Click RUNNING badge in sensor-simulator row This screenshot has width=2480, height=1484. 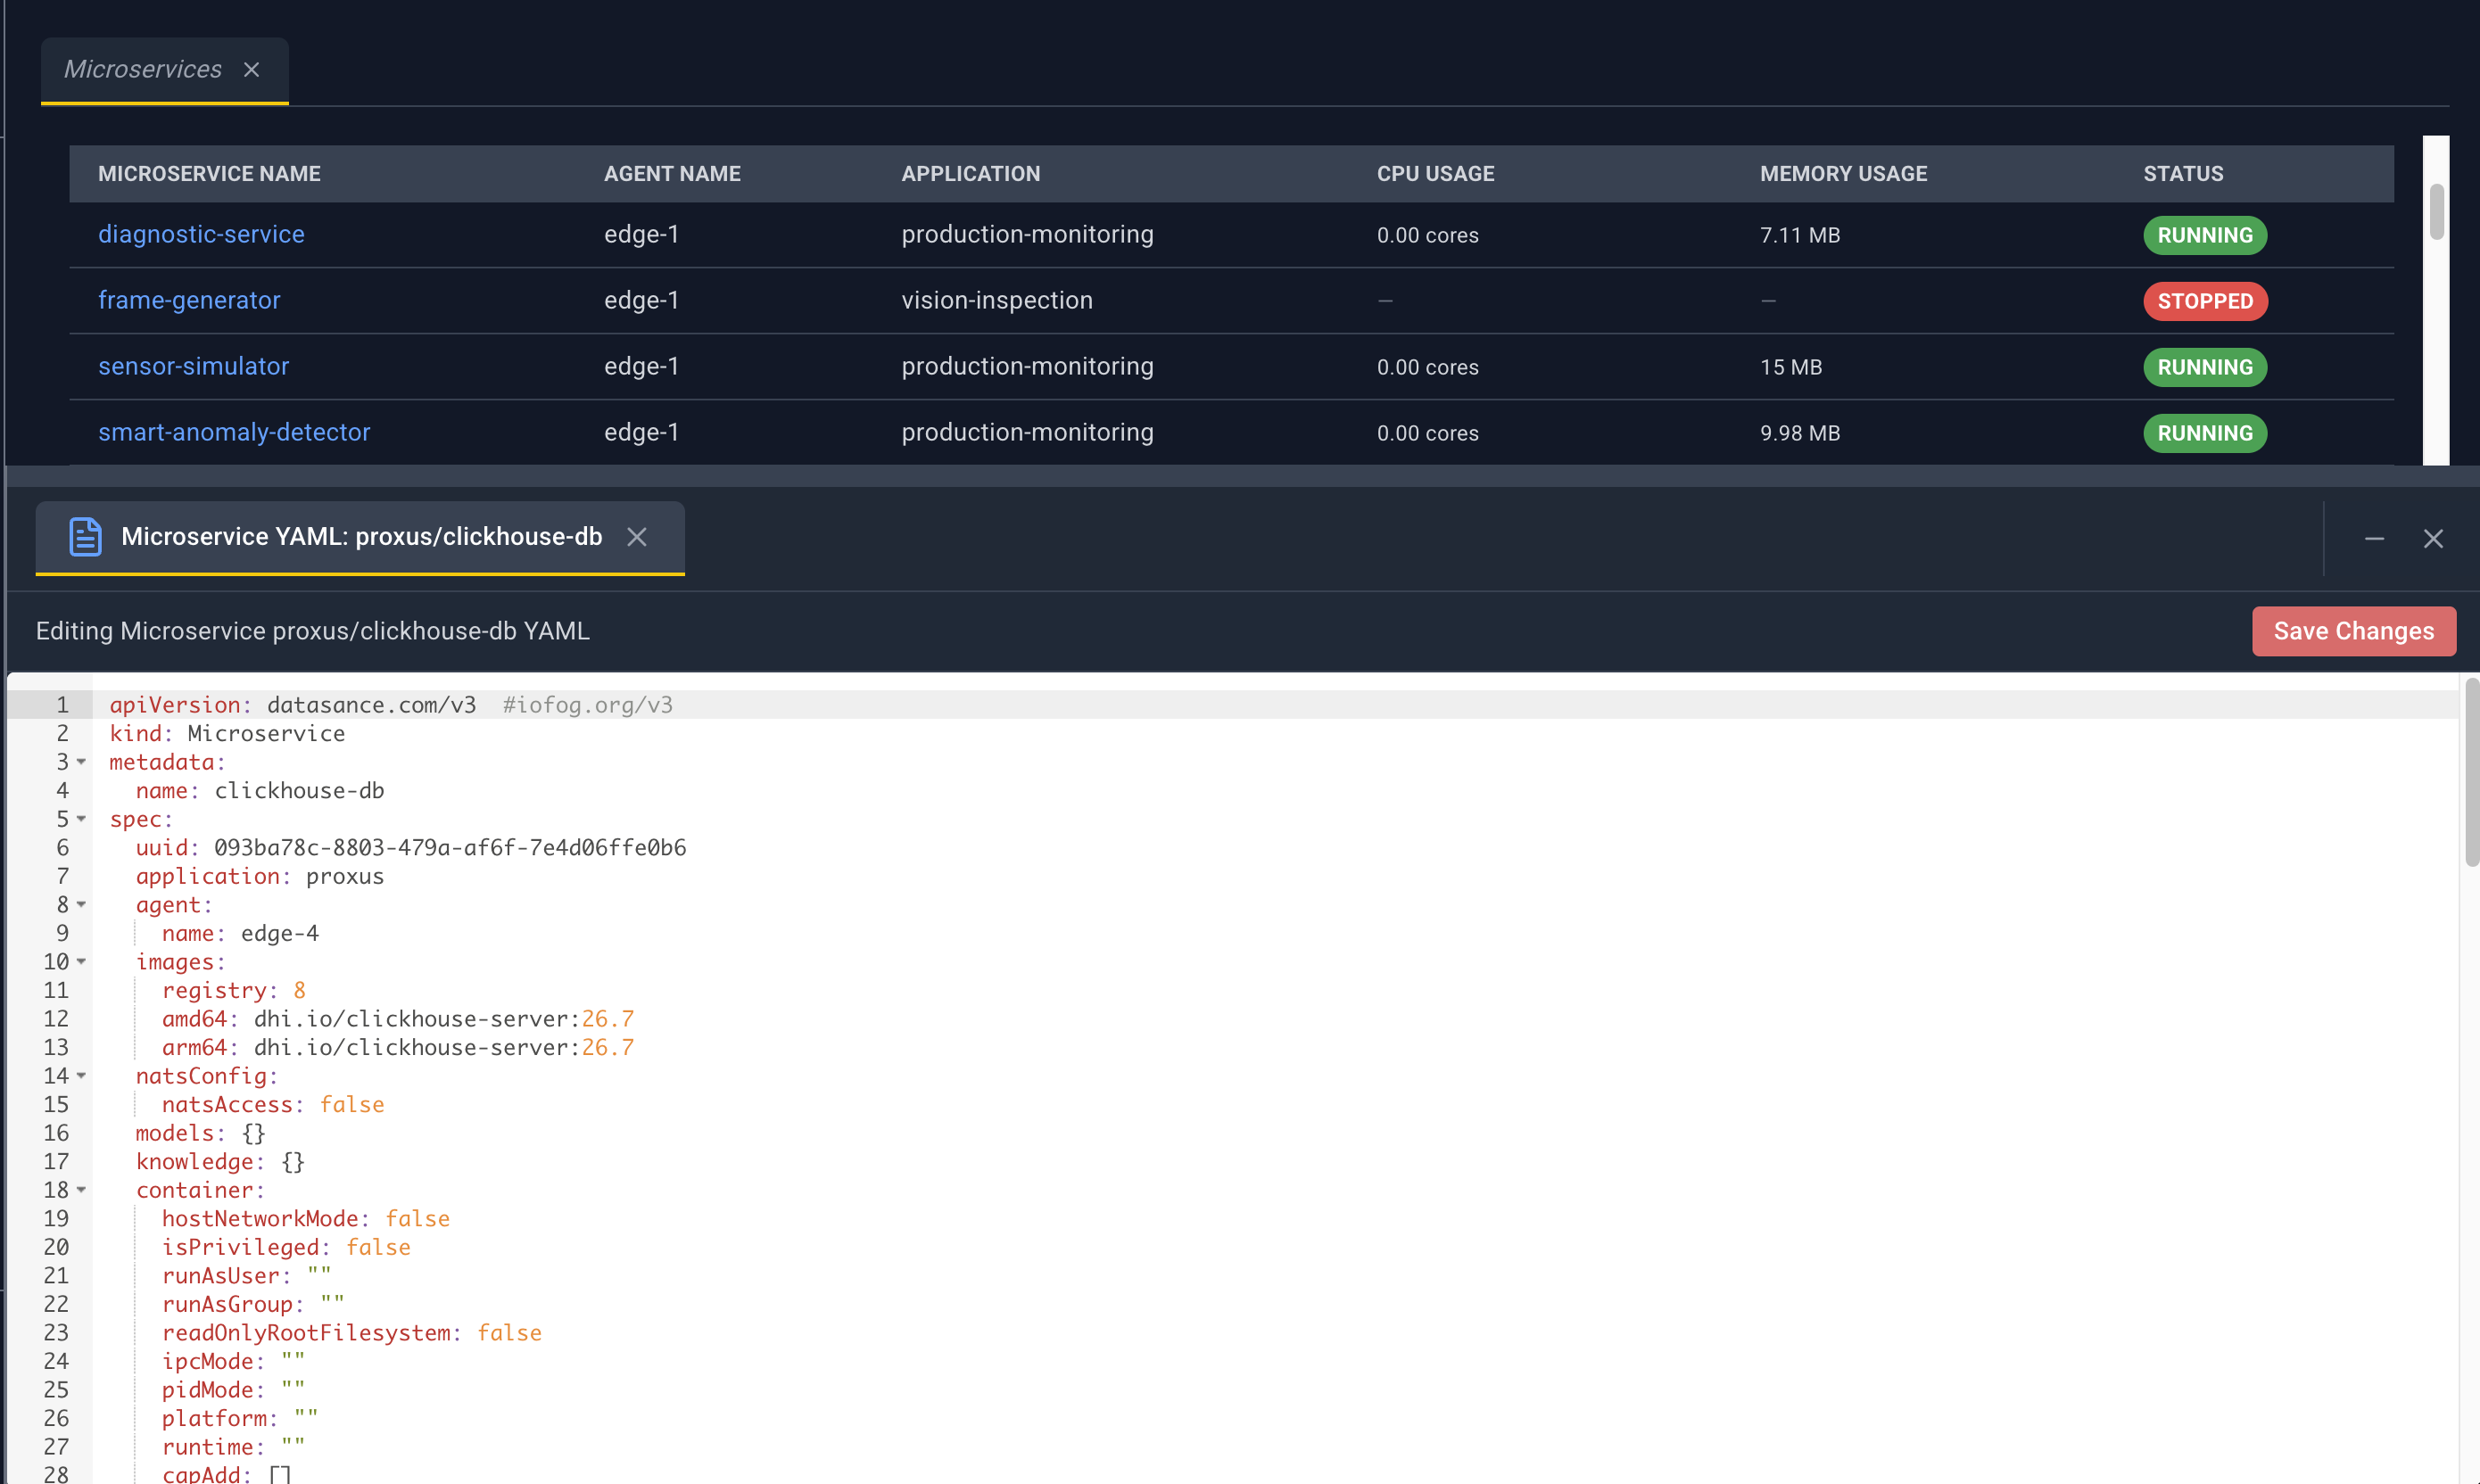coord(2204,367)
